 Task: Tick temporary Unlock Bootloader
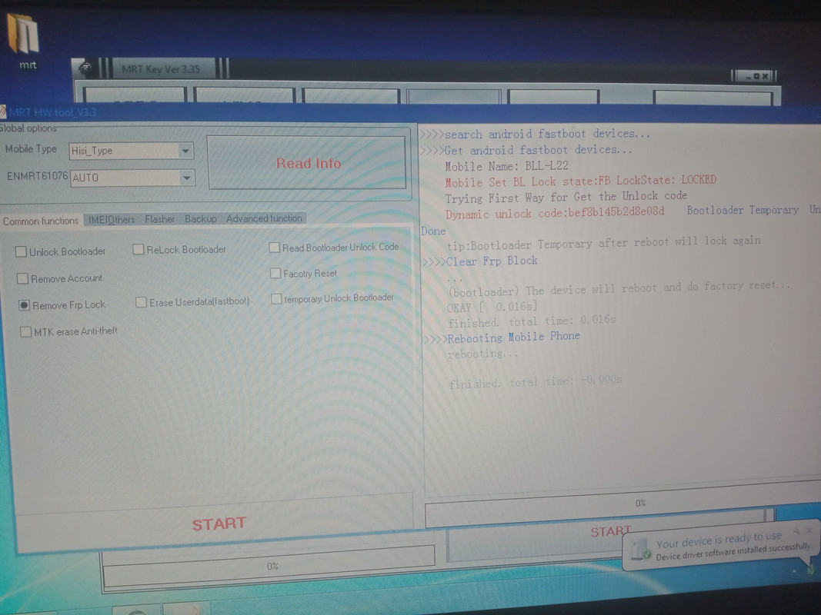pos(276,298)
